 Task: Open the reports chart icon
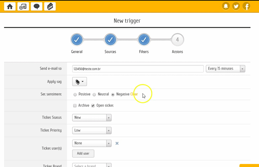pos(23,6)
